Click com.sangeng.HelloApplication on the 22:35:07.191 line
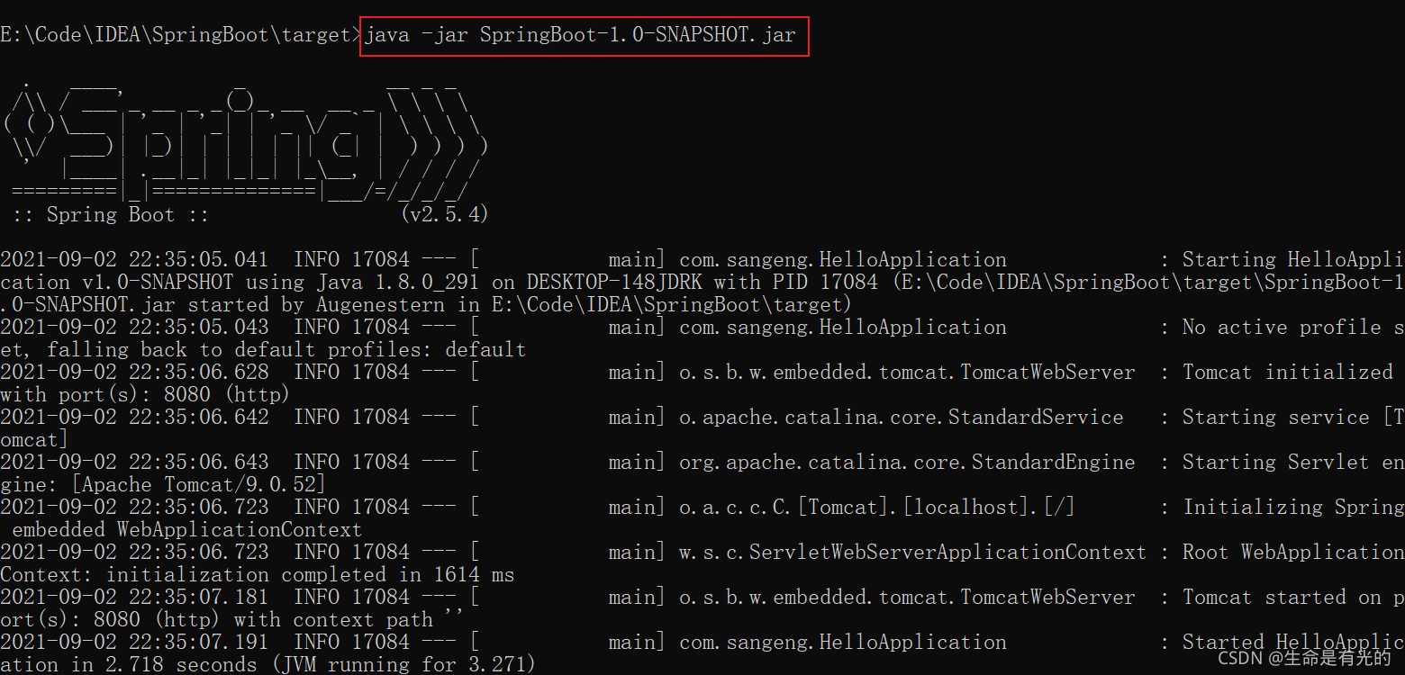The width and height of the screenshot is (1405, 675). (x=843, y=643)
